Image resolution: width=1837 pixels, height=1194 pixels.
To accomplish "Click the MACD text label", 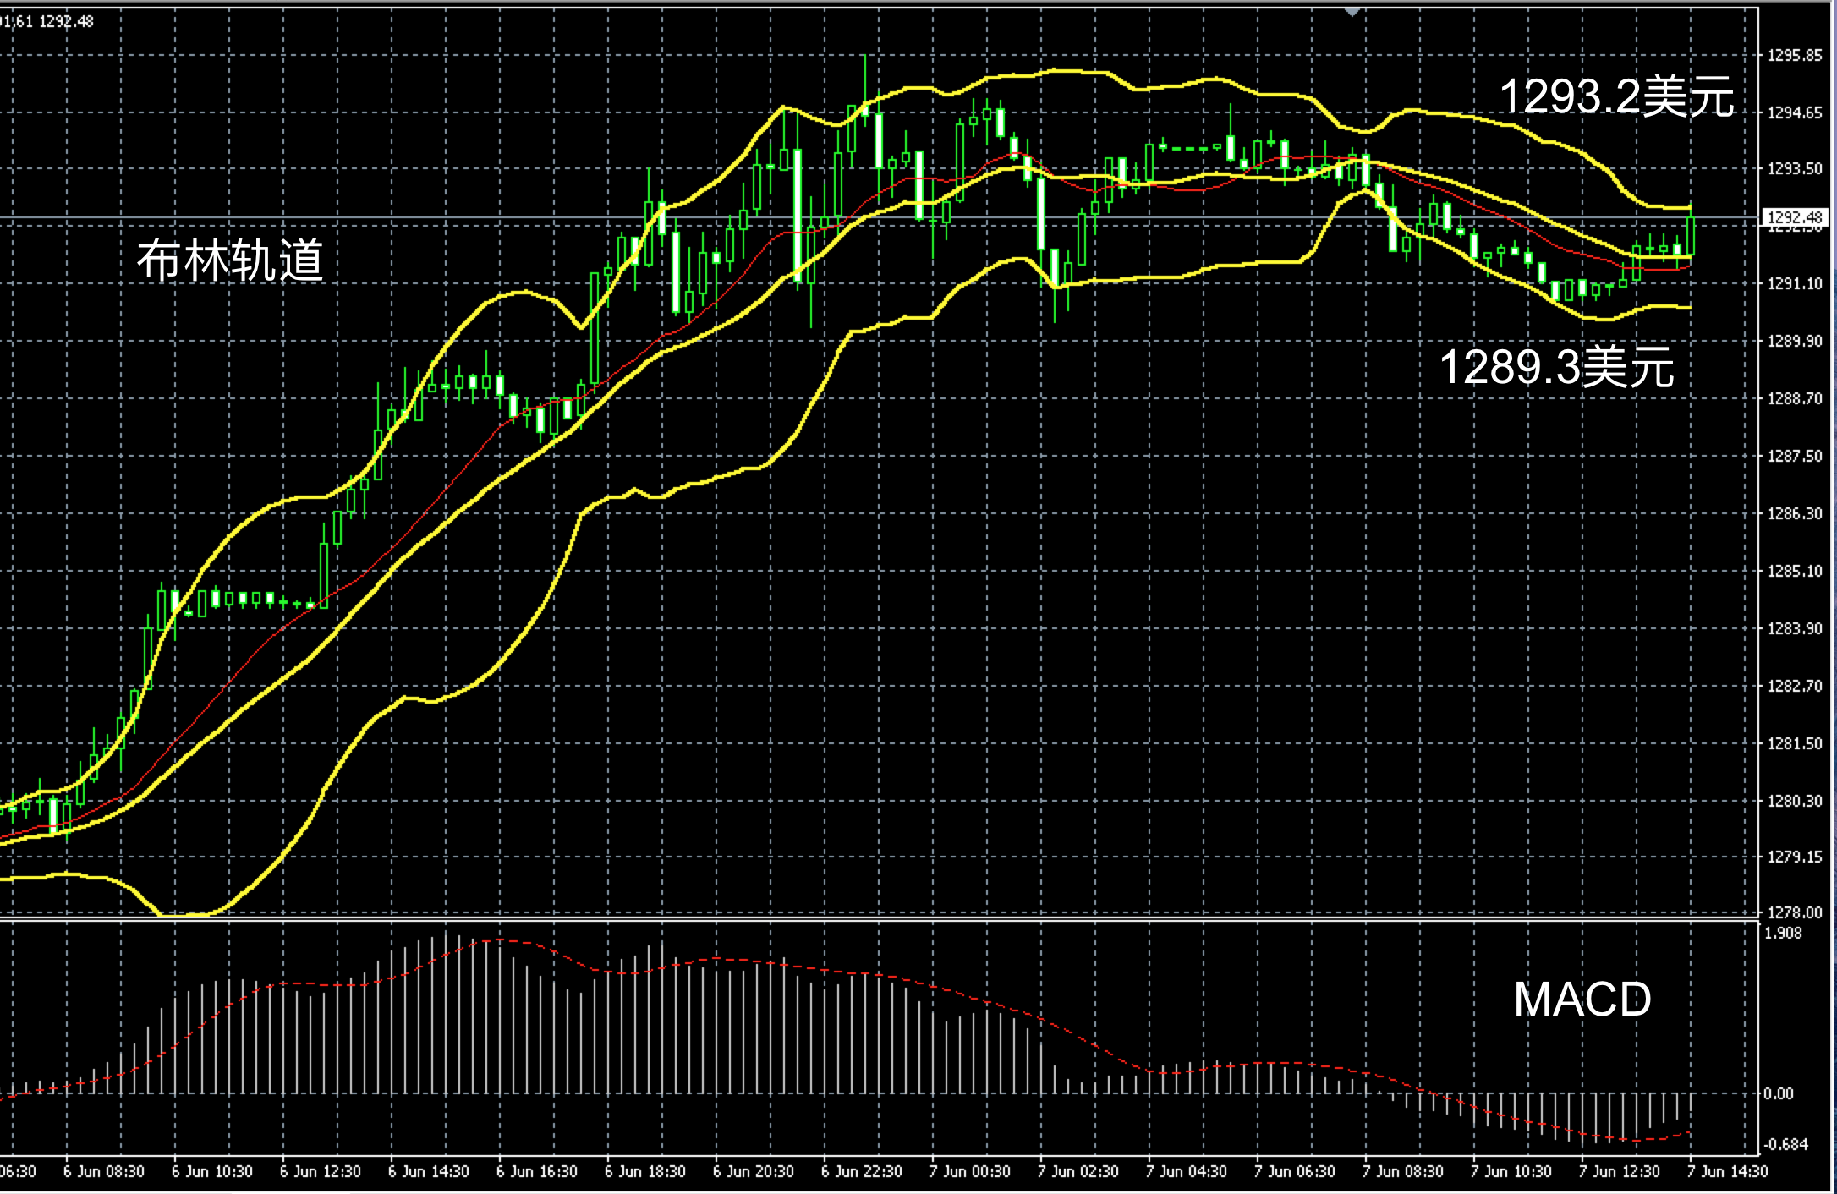I will coord(1582,1000).
